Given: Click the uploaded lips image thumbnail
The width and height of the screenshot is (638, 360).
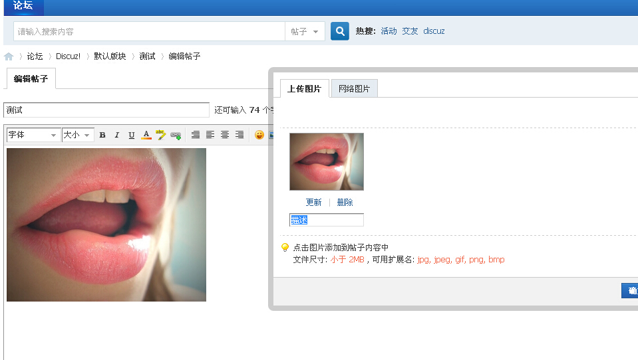Looking at the screenshot, I should point(327,161).
